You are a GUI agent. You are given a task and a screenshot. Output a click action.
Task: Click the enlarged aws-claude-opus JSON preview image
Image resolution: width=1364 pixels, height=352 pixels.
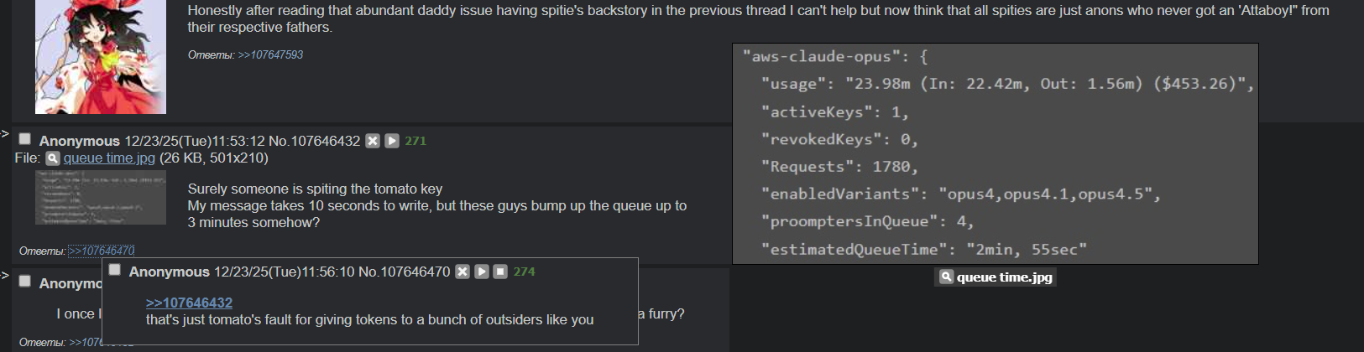(995, 153)
